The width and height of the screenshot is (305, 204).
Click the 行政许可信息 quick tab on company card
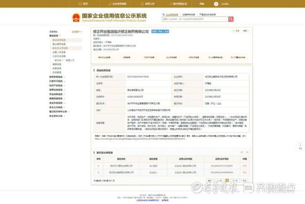(x=149, y=57)
